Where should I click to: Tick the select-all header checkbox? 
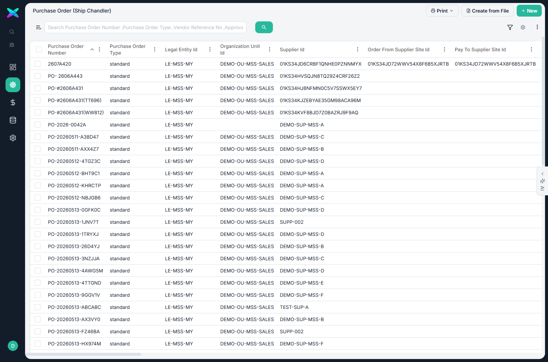39,49
